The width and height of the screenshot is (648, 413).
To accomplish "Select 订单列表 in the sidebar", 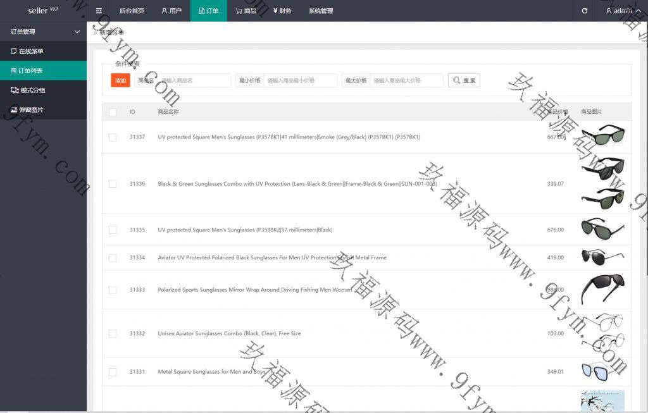I will coord(31,71).
